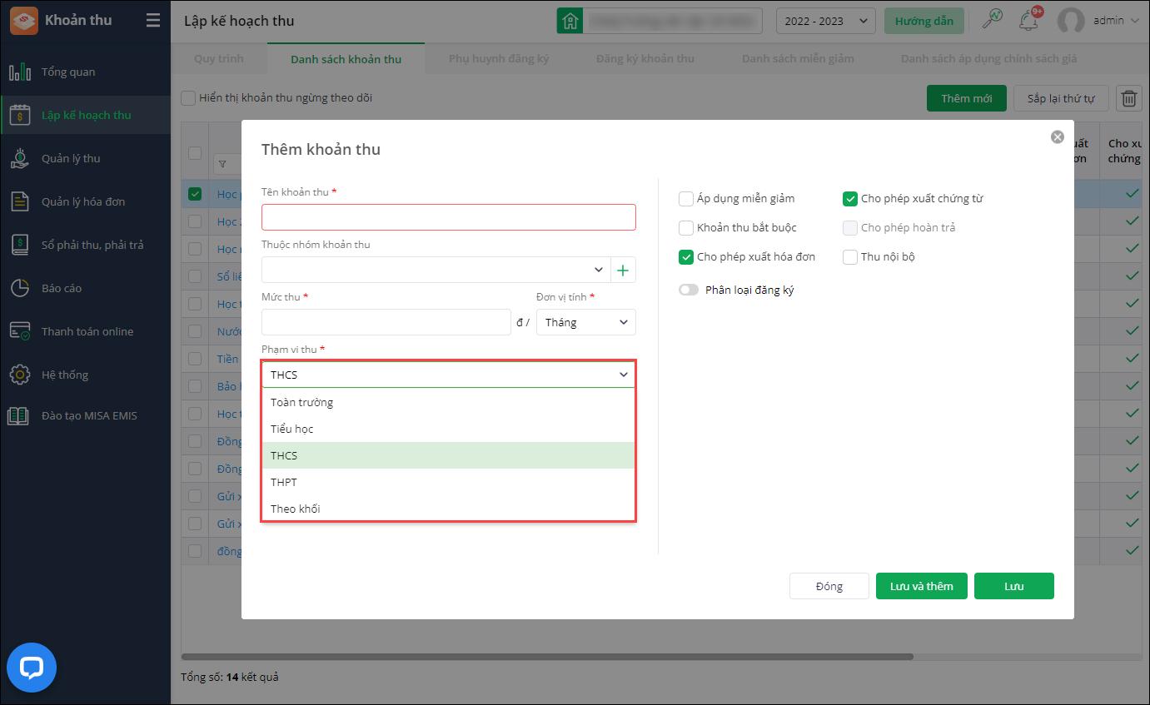1150x705 pixels.
Task: Click the trash delete icon
Action: [x=1128, y=98]
